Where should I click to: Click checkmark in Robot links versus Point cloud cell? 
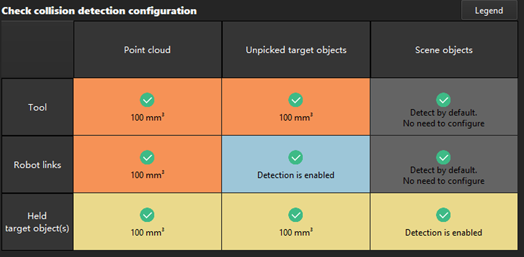click(147, 157)
